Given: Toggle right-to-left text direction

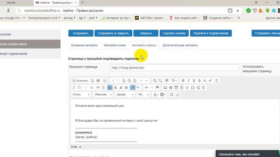Looking at the screenshot, I should pyautogui.click(x=138, y=87).
